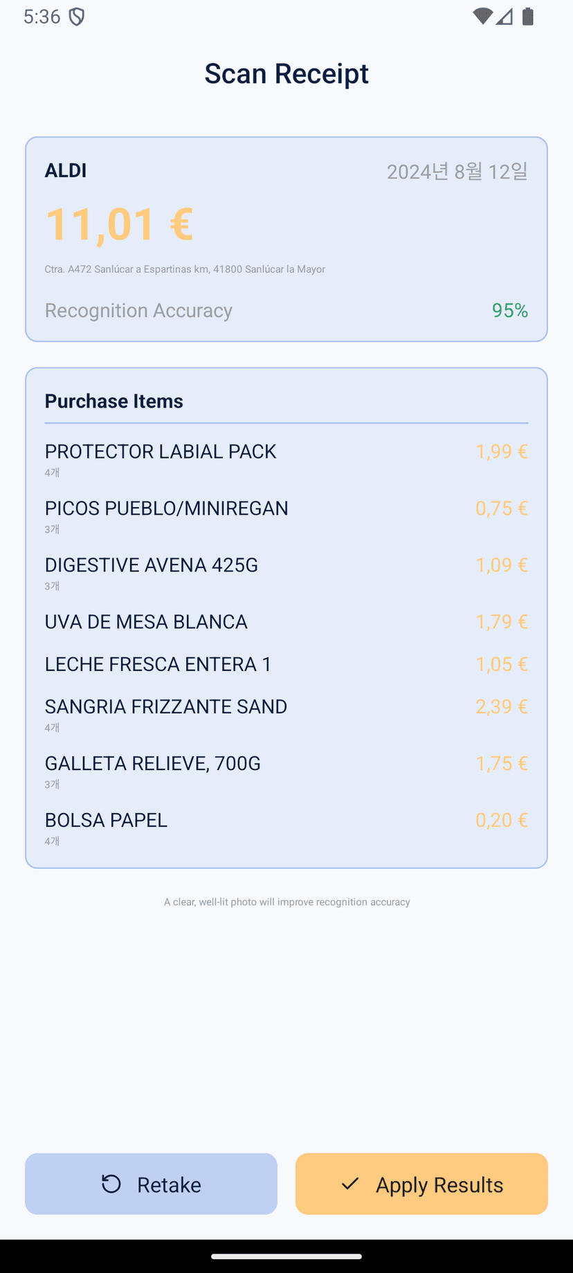The width and height of the screenshot is (573, 1273).
Task: Tap the shield icon in status bar
Action: [77, 17]
